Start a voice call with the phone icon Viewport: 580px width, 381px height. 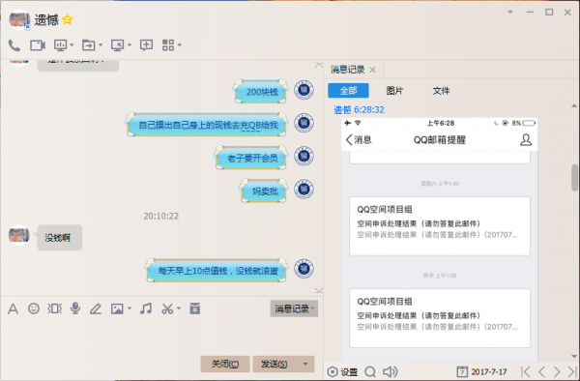pyautogui.click(x=14, y=45)
